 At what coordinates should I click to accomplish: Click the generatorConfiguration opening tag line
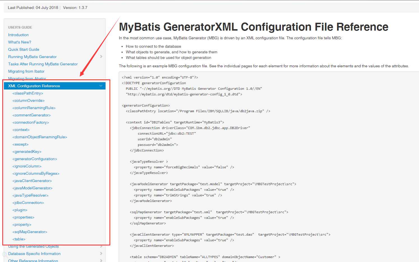tap(146, 105)
